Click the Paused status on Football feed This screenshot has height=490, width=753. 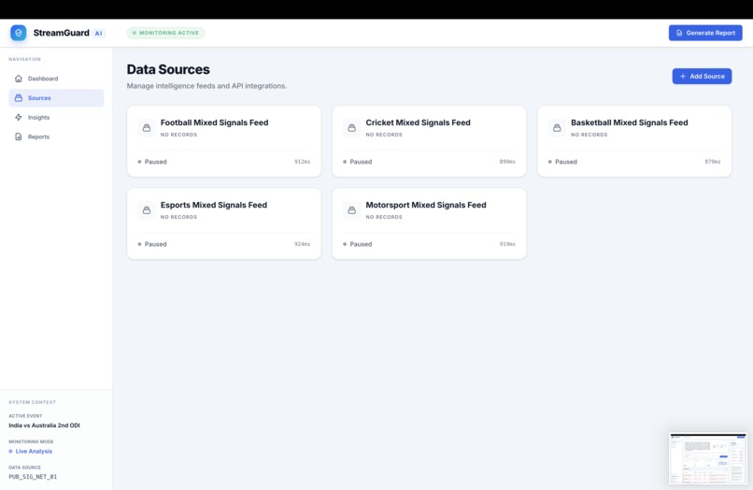(x=152, y=162)
